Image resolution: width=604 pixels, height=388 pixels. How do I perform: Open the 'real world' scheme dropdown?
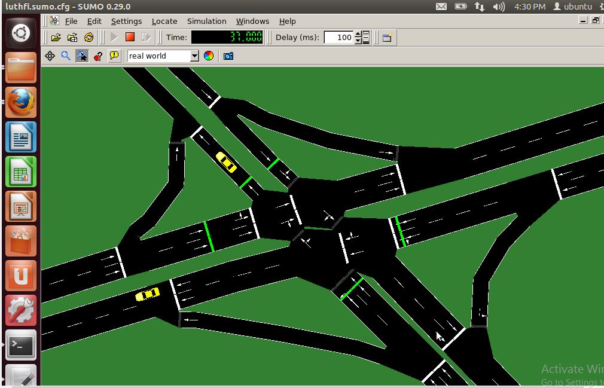pyautogui.click(x=195, y=56)
